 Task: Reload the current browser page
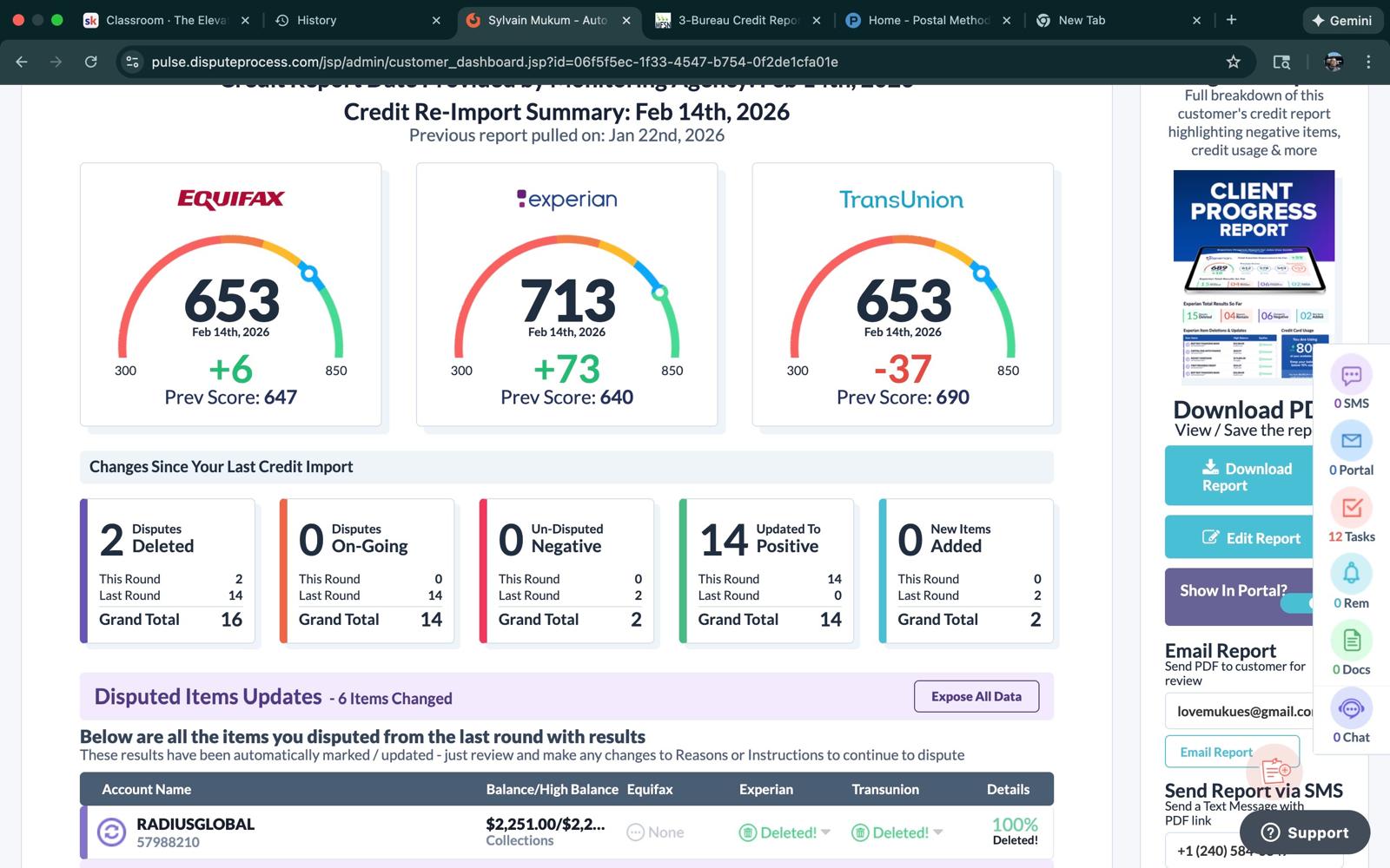coord(90,62)
